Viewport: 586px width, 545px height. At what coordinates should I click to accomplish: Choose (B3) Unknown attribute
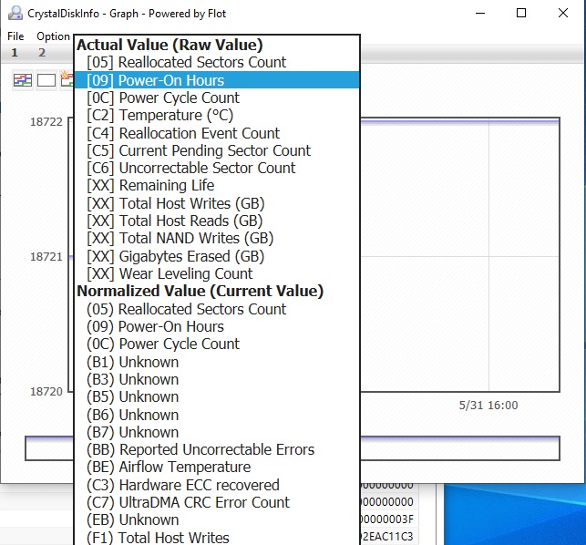pos(217,379)
